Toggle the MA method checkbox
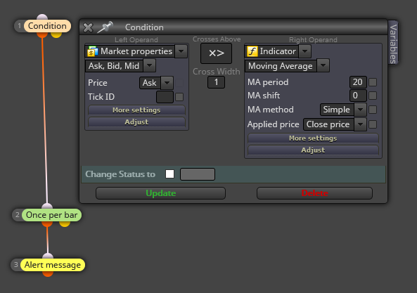This screenshot has height=293, width=417. point(373,110)
